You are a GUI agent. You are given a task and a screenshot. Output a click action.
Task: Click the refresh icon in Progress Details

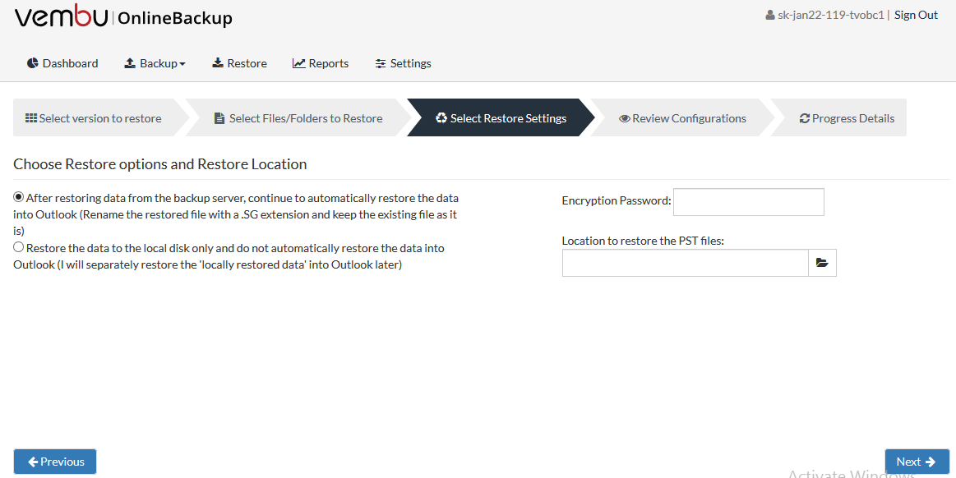click(804, 119)
